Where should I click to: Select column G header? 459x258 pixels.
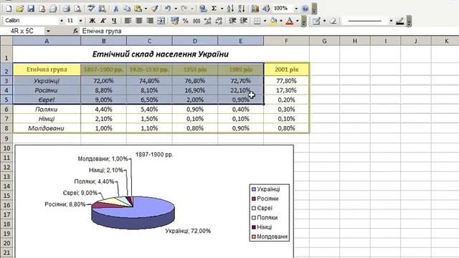coord(324,42)
